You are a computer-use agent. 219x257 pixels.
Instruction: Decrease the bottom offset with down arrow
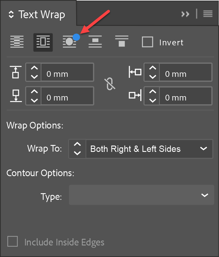pos(34,101)
